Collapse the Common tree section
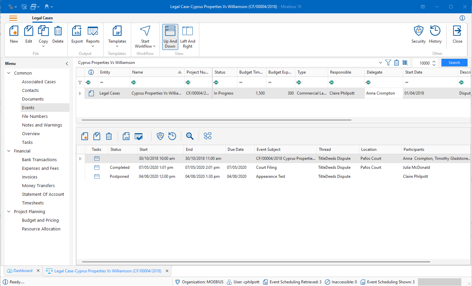Screen dimensions: 472x286 tap(9, 73)
